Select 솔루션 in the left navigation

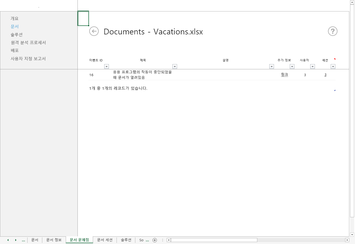pyautogui.click(x=16, y=35)
